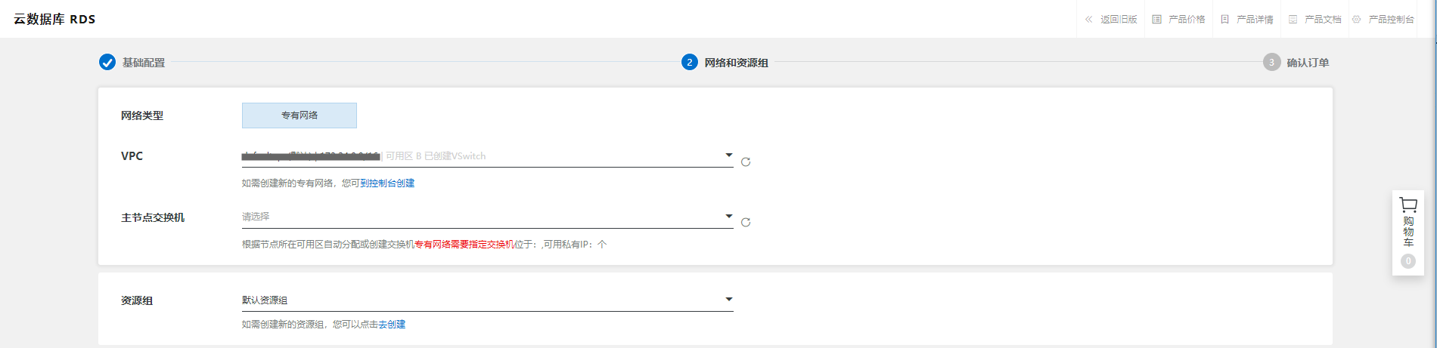Click the 基础配置 completed checkmark step
The height and width of the screenshot is (348, 1437).
tap(107, 62)
